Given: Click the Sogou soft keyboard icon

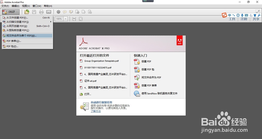Looking at the screenshot, I should point(246,15).
